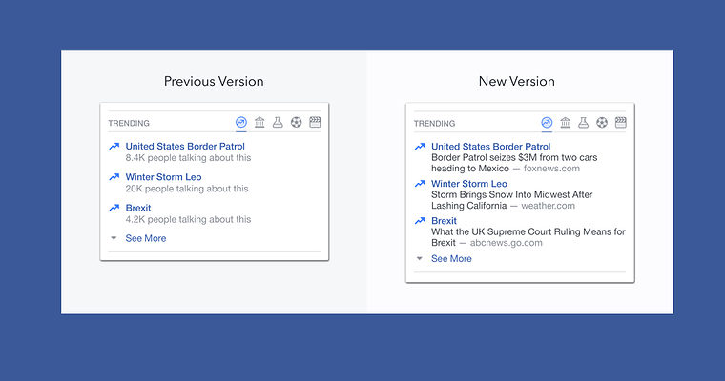
Task: Click weather.com source label
Action: [x=548, y=206]
